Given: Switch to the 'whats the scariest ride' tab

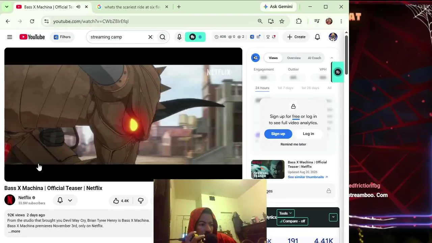Looking at the screenshot, I should pos(132,7).
